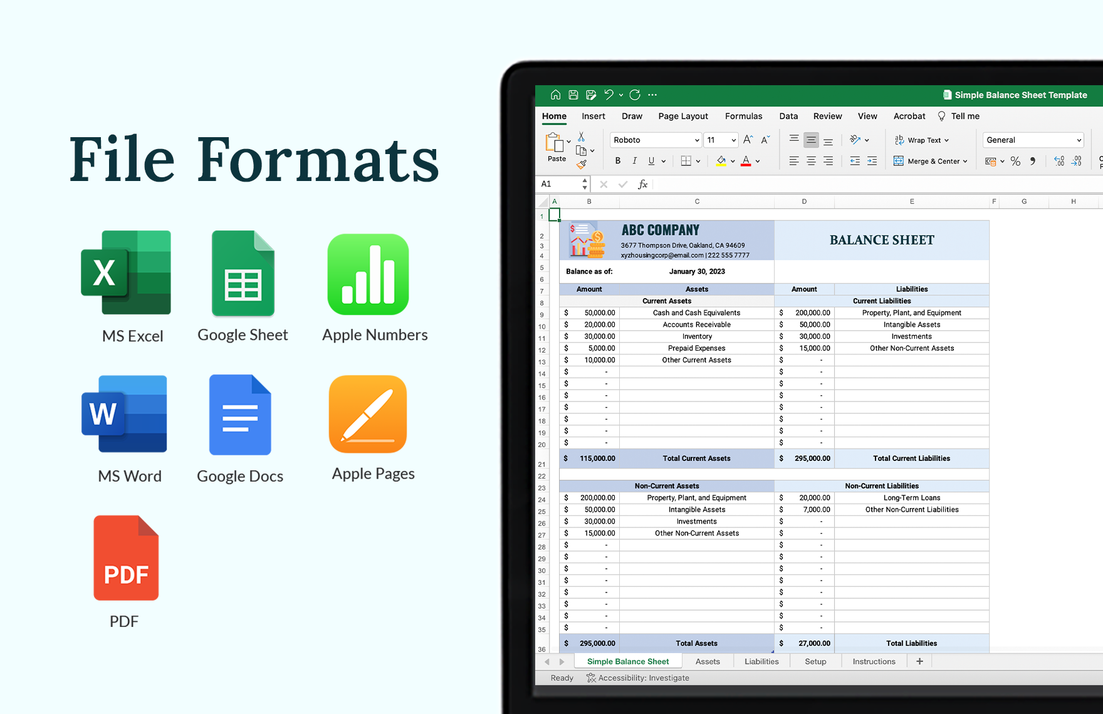Apply the red font color
This screenshot has height=714, width=1103.
[x=746, y=161]
